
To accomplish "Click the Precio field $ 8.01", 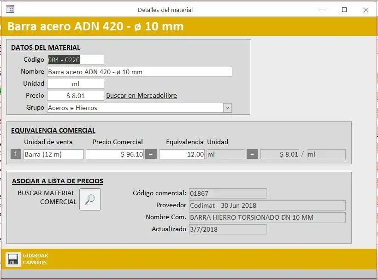I will [76, 96].
